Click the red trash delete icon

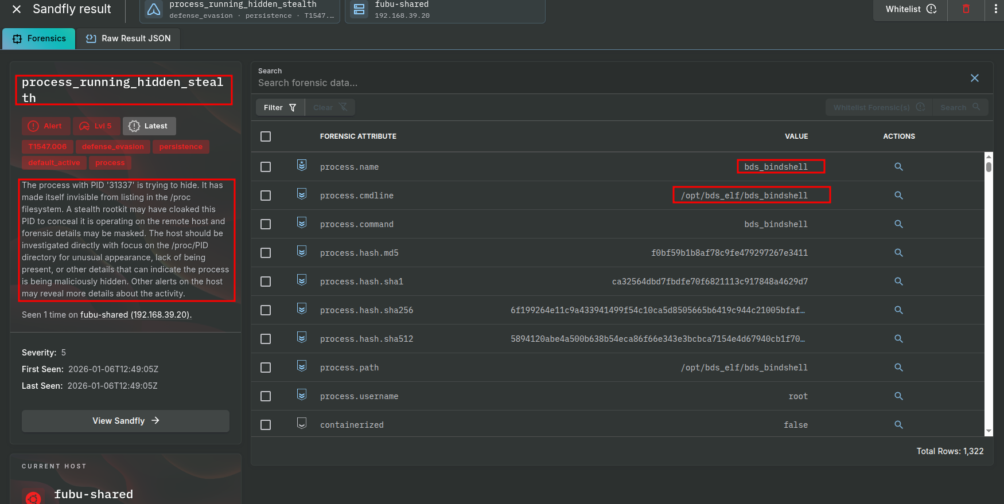pos(966,9)
